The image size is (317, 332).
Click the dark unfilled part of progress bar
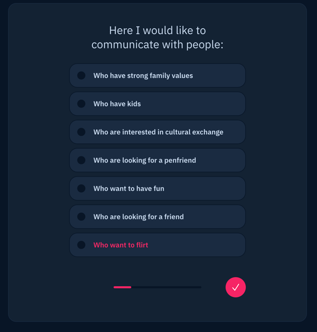coord(167,287)
